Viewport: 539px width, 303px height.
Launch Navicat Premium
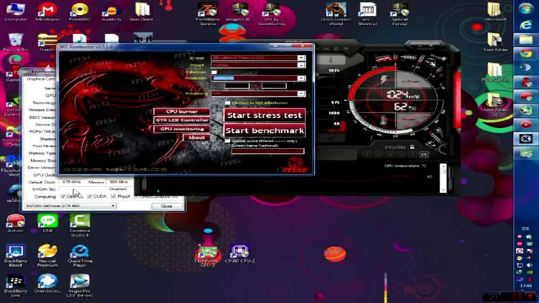coord(47,256)
